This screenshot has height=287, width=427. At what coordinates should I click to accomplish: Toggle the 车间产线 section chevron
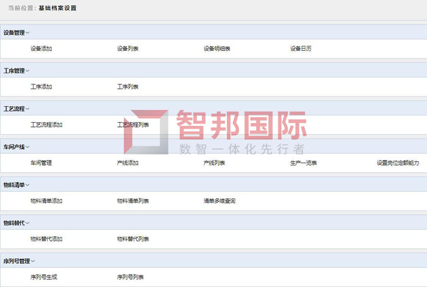point(28,147)
